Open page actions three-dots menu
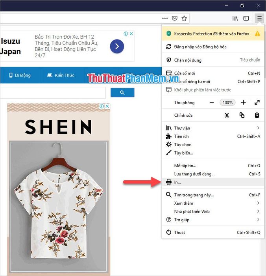 click(x=165, y=18)
